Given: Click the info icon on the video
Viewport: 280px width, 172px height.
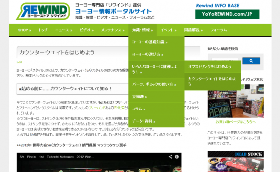Looking at the screenshot, I should pos(177,157).
